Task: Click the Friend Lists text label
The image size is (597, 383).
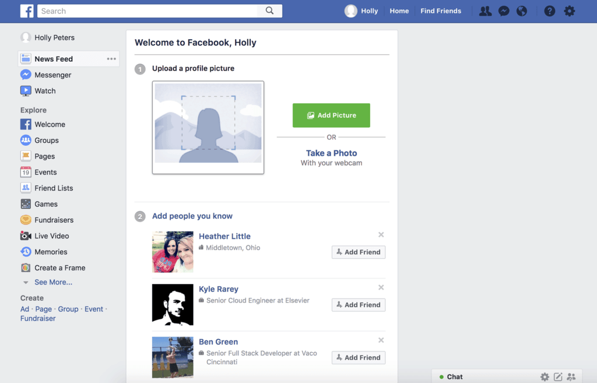Action: (x=54, y=188)
